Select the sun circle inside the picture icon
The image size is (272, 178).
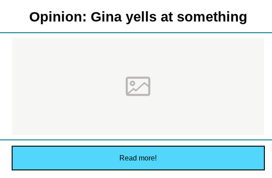click(132, 83)
